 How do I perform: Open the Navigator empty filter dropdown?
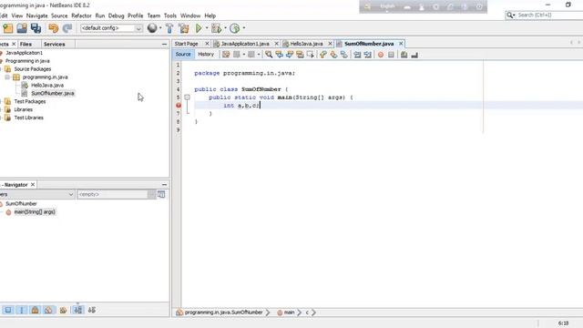(151, 194)
